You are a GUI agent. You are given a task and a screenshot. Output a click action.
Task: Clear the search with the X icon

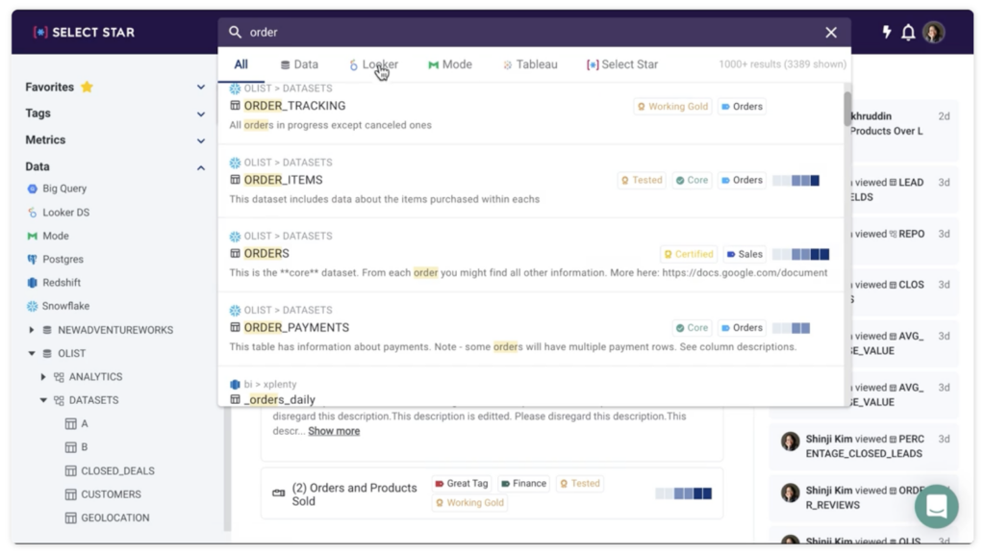(x=831, y=32)
